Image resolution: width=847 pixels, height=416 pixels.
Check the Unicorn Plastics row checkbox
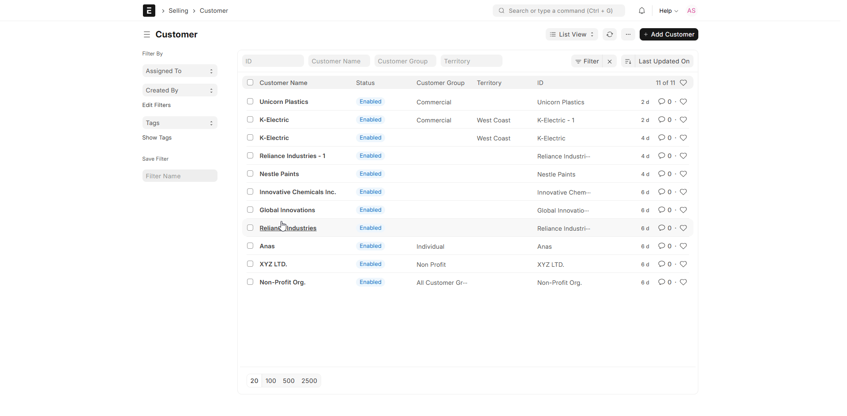coord(250,101)
